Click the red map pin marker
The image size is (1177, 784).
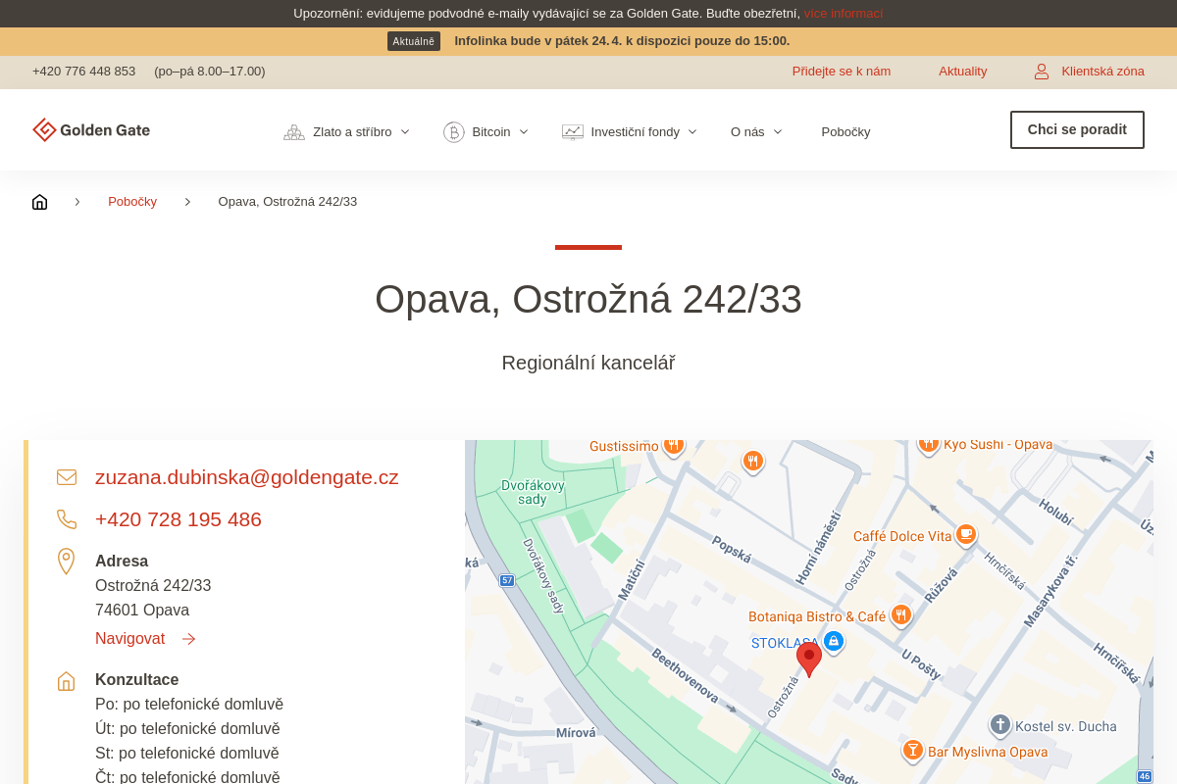tap(809, 660)
